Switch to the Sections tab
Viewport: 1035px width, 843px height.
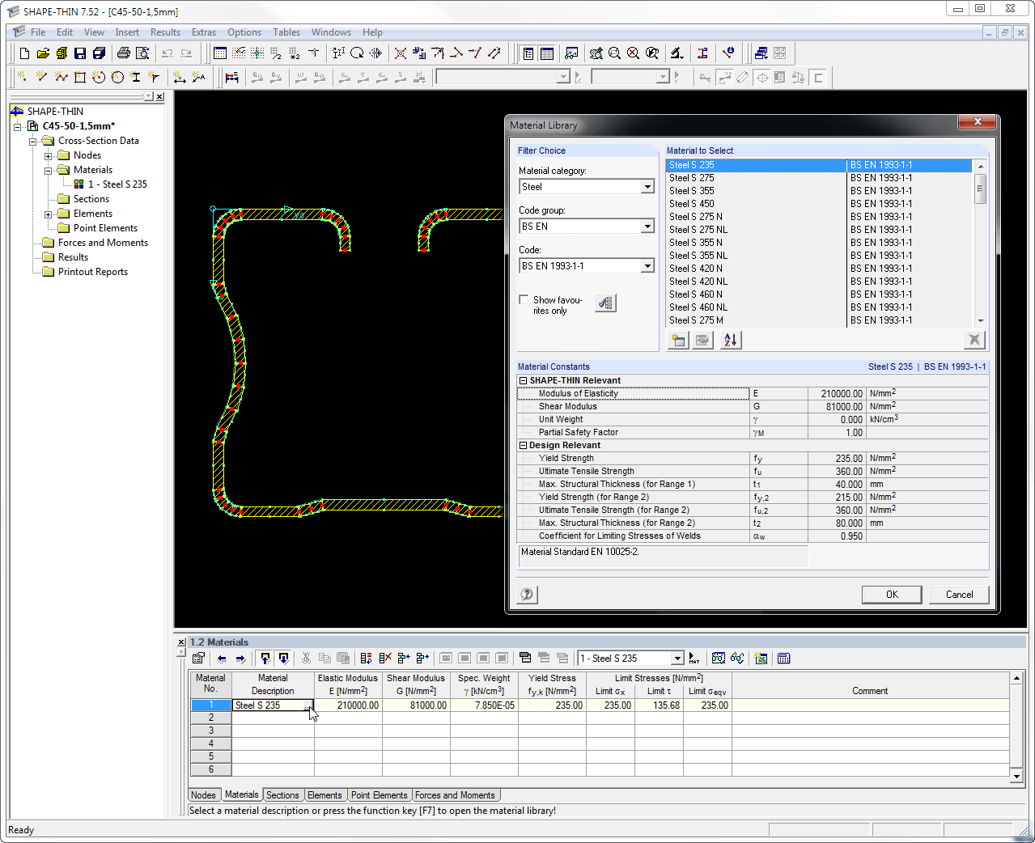(282, 795)
